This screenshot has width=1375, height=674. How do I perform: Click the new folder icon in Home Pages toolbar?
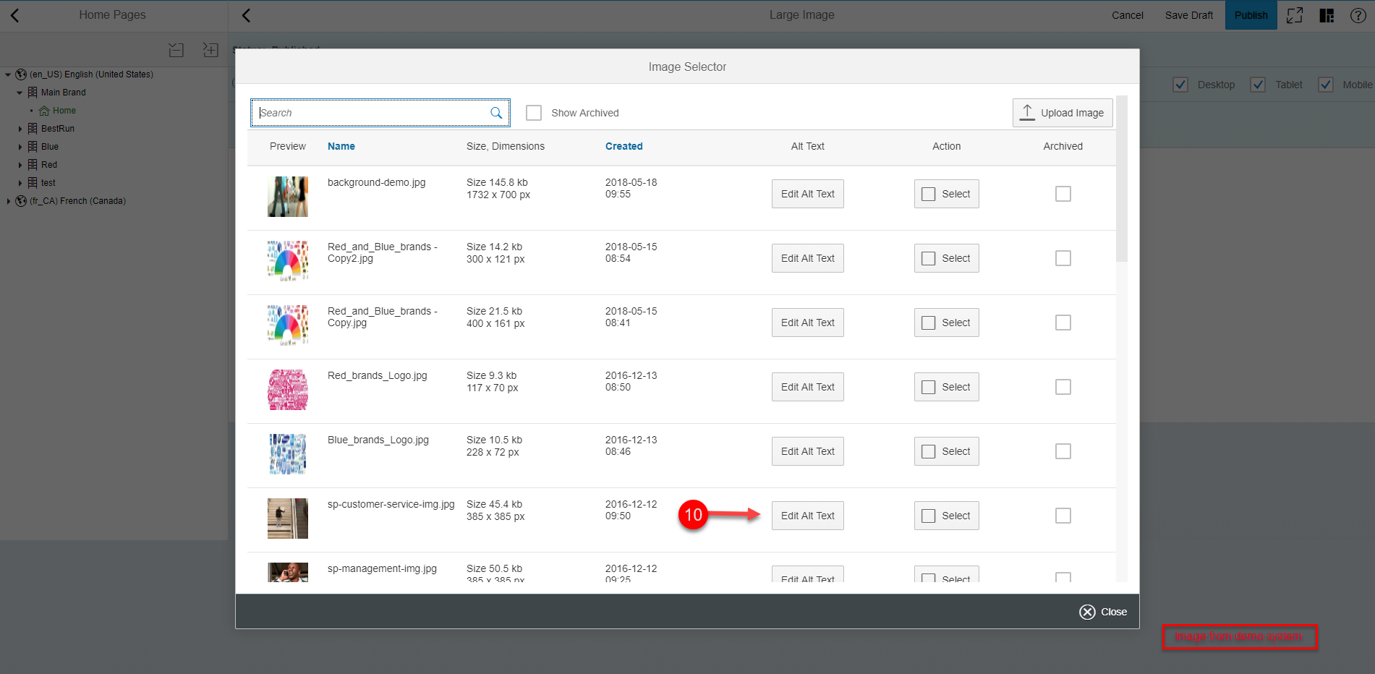[176, 50]
